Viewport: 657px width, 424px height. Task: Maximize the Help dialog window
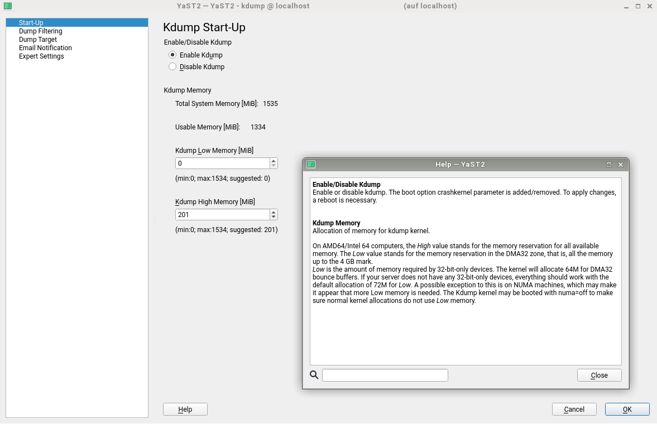click(609, 165)
